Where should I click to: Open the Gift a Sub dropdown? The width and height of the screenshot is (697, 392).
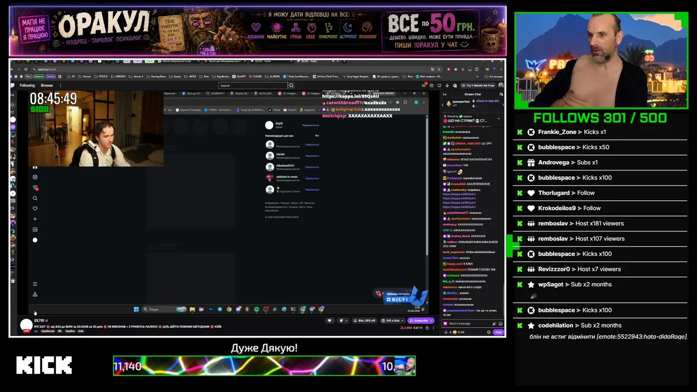point(393,321)
